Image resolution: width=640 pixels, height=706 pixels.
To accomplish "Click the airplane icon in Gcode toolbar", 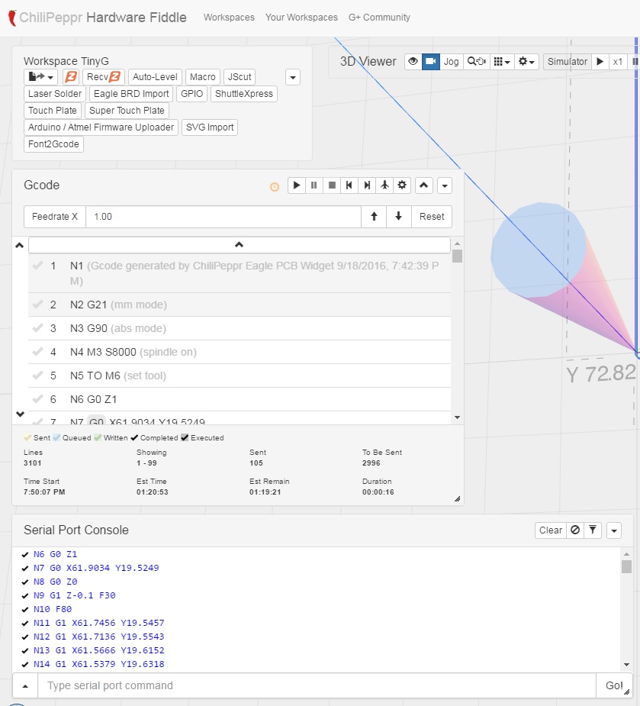I will pos(384,185).
